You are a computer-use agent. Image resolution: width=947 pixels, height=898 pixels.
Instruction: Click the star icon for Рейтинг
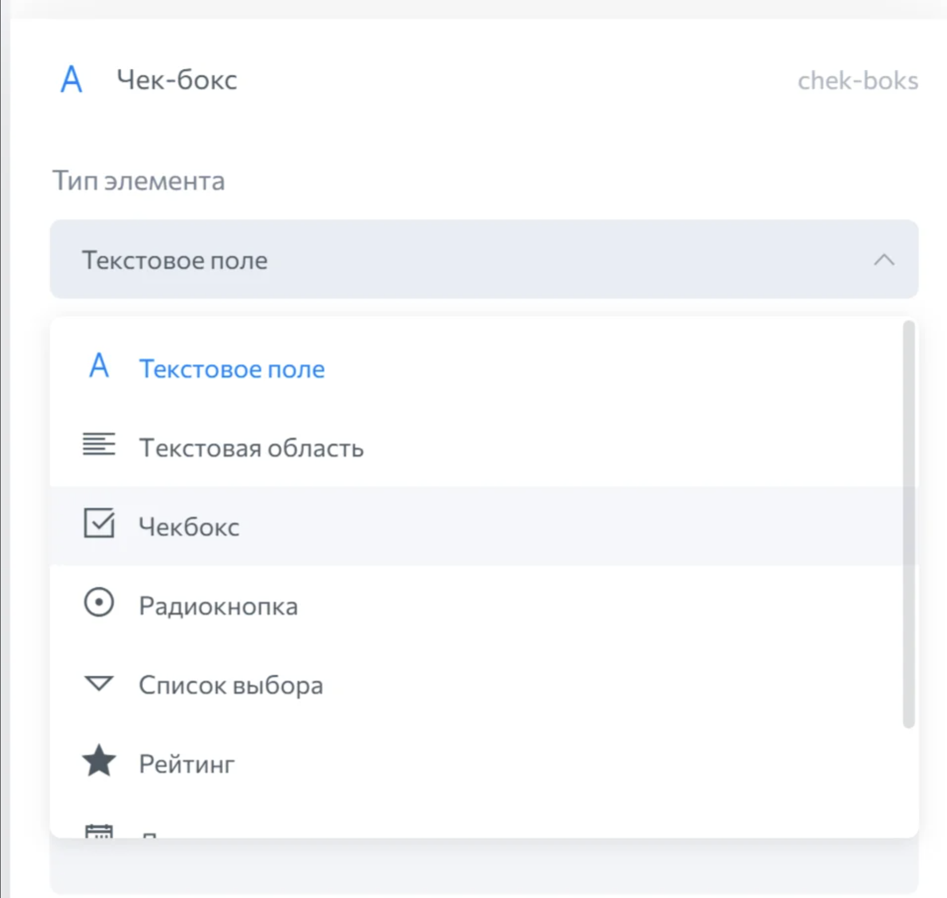point(99,761)
